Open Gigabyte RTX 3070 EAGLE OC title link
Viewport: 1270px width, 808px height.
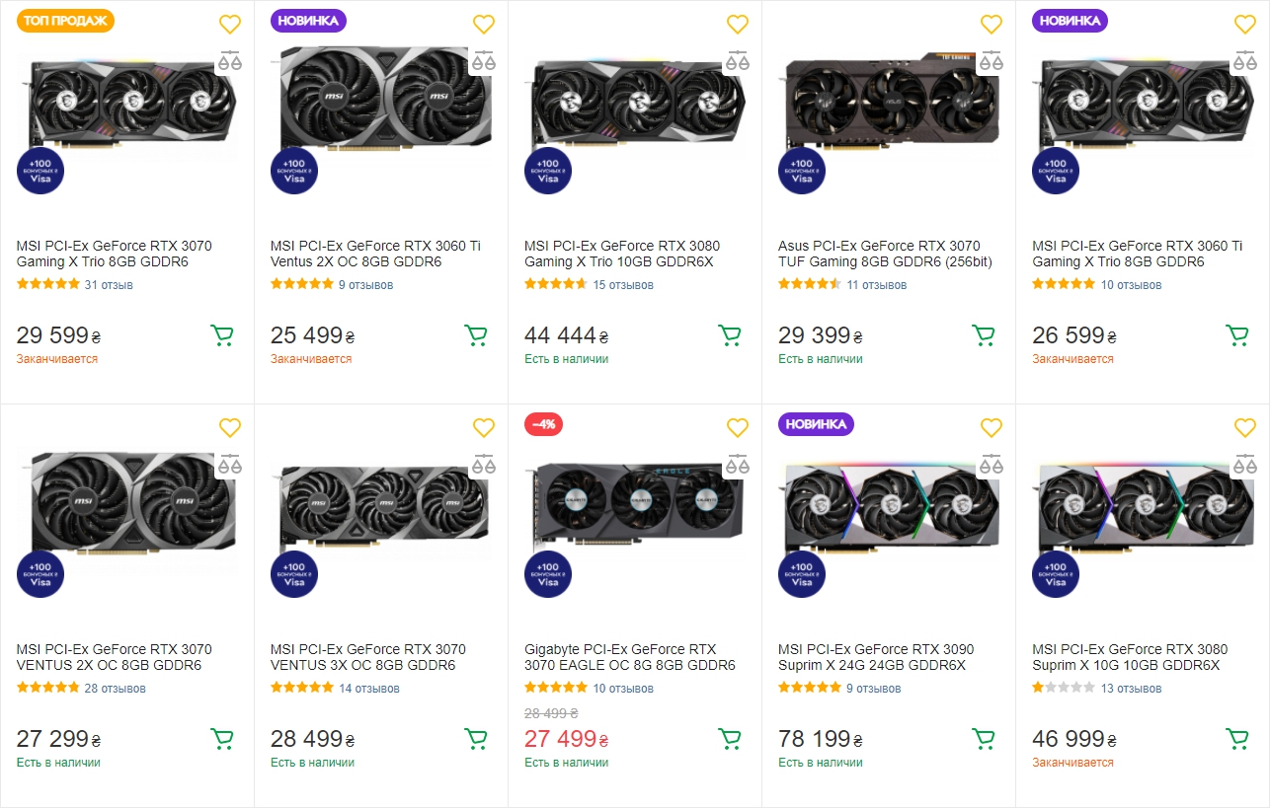click(629, 657)
